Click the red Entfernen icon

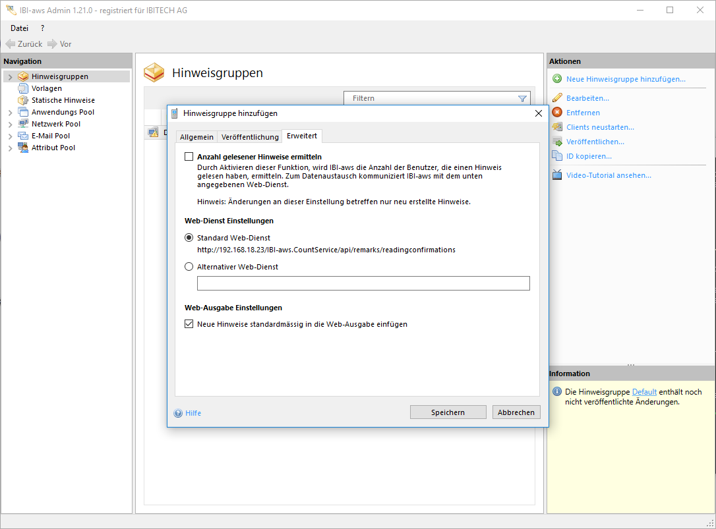tap(557, 113)
